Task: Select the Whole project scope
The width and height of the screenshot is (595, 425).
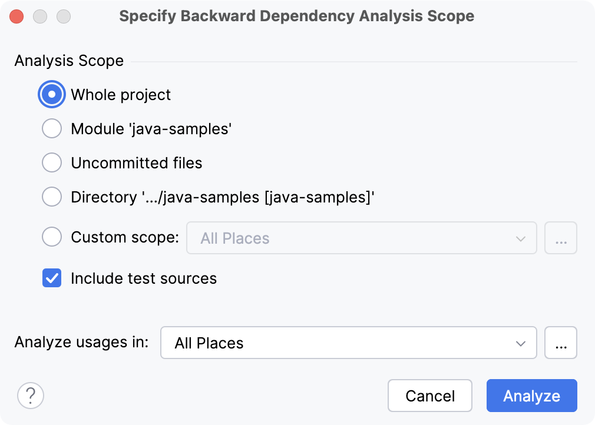Action: pos(52,94)
